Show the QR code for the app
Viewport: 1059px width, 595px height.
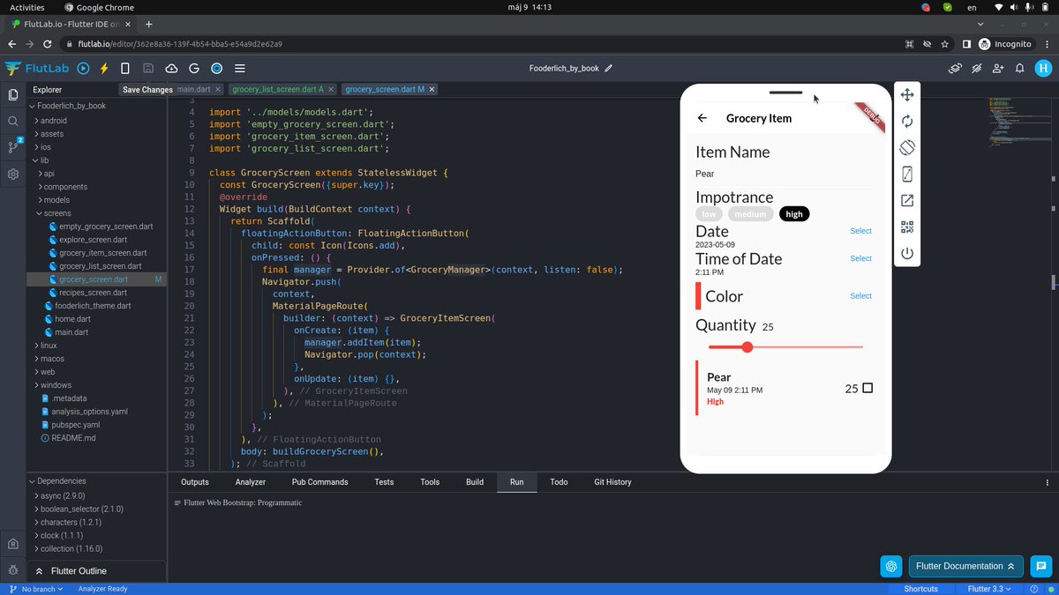point(907,227)
